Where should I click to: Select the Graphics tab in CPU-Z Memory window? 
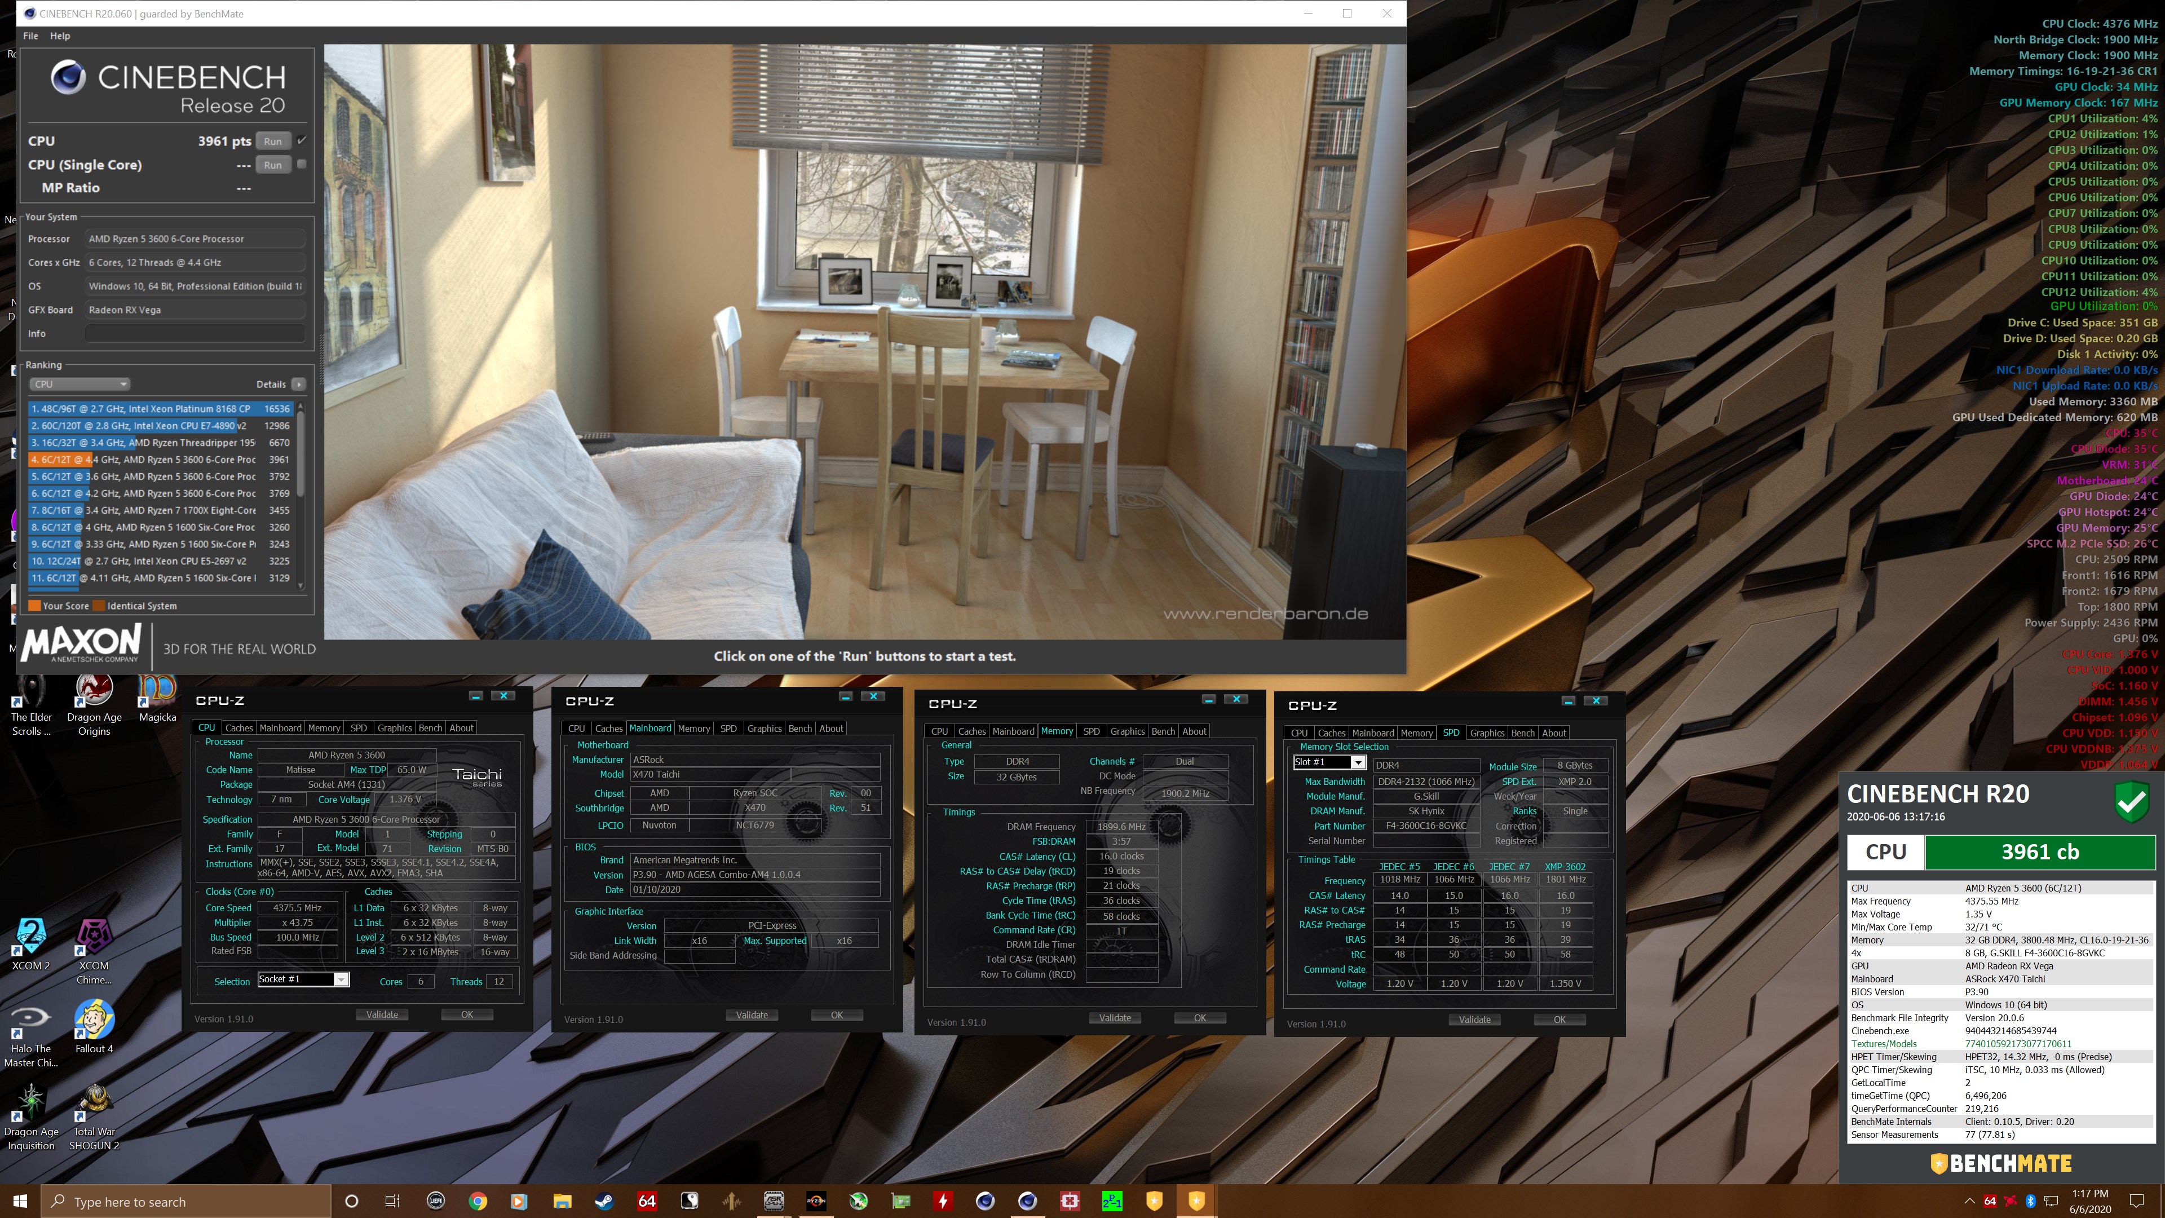point(1127,731)
